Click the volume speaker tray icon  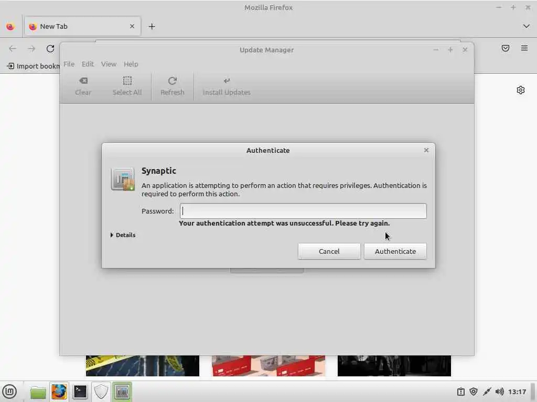click(x=500, y=392)
